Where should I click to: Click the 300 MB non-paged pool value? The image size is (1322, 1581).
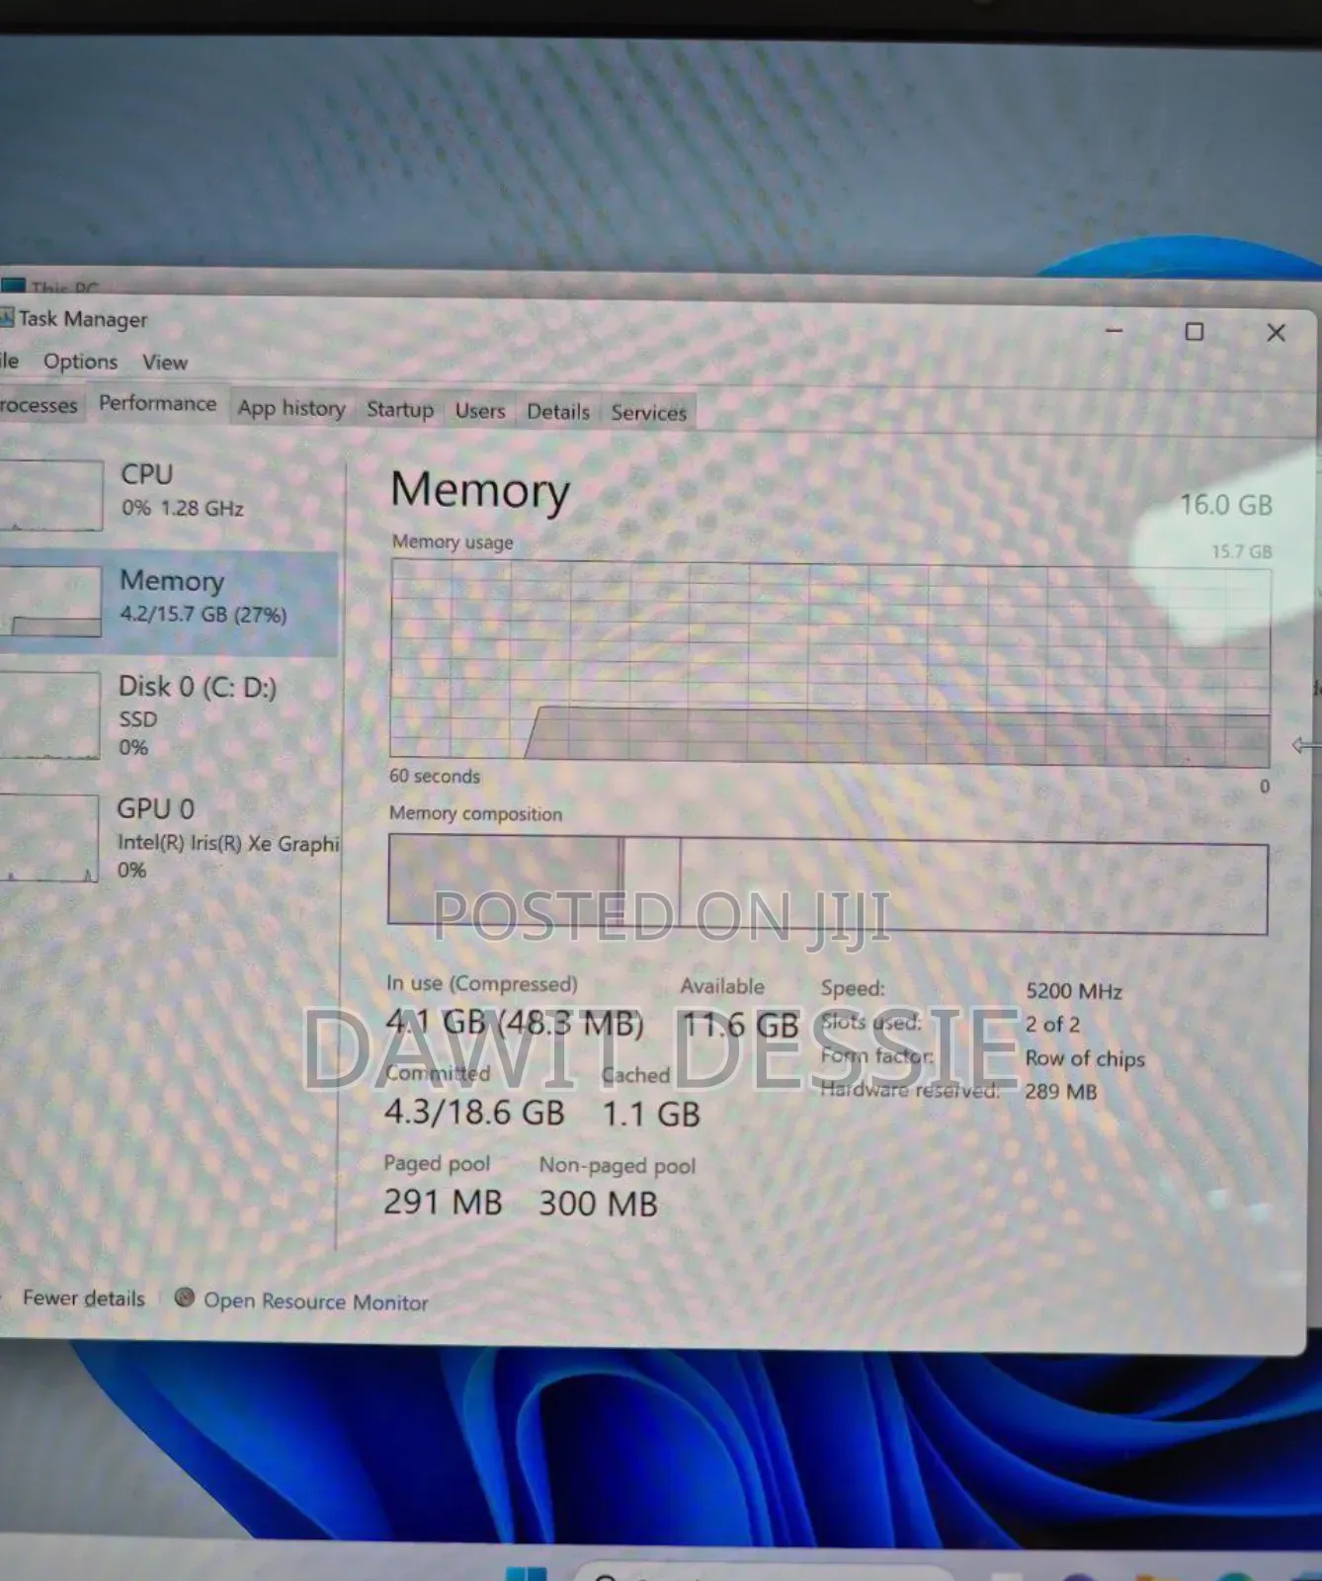[x=598, y=1204]
